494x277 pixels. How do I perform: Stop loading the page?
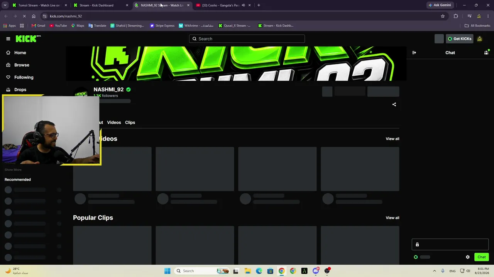24,16
